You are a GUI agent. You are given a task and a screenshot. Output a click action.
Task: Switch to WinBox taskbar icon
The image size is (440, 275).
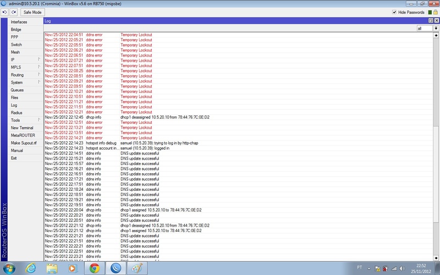click(116, 268)
